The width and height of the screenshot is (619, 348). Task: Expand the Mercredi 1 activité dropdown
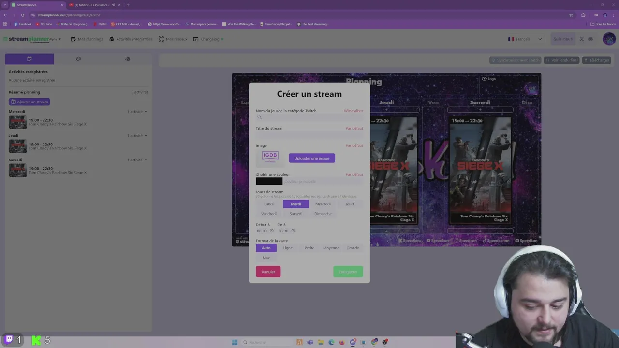tap(137, 112)
